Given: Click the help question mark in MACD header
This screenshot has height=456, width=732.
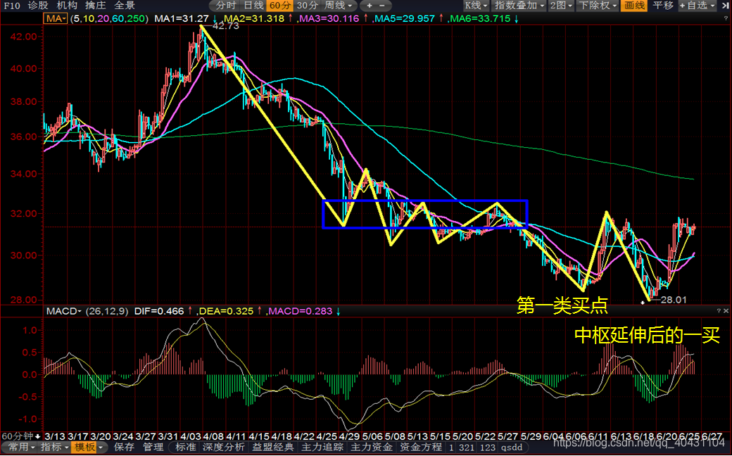Looking at the screenshot, I should tap(719, 311).
